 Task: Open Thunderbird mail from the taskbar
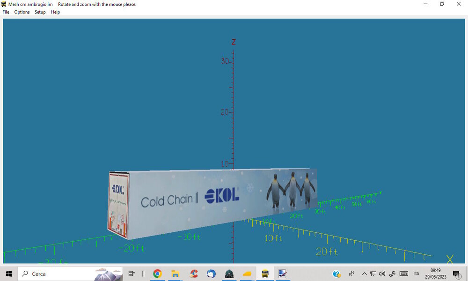tap(211, 274)
